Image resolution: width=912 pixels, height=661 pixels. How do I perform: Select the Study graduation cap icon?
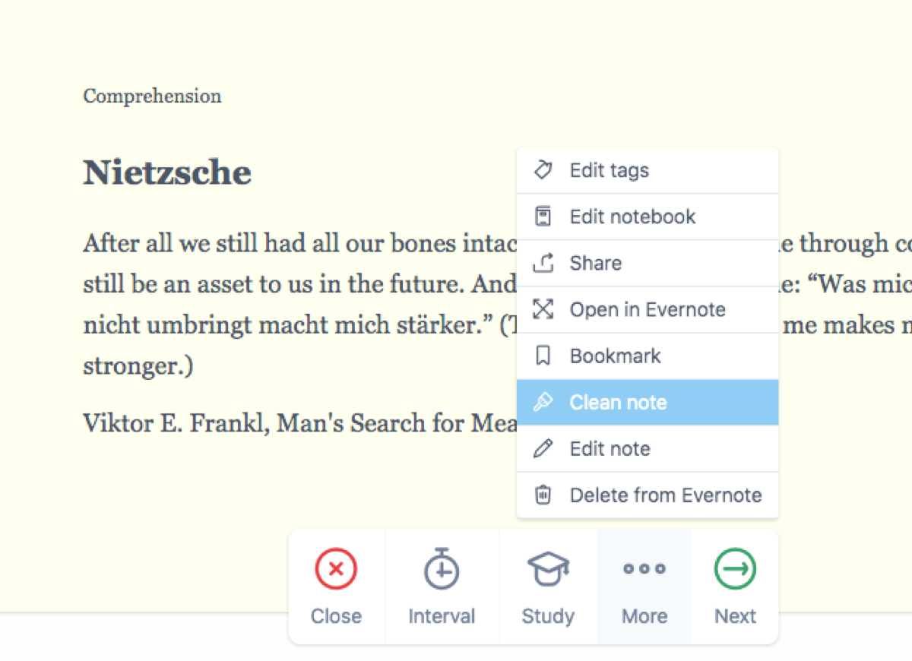pyautogui.click(x=548, y=569)
